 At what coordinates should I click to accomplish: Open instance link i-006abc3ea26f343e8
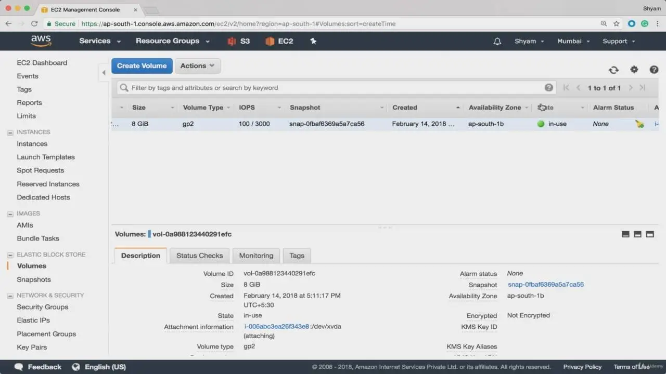[x=277, y=327]
